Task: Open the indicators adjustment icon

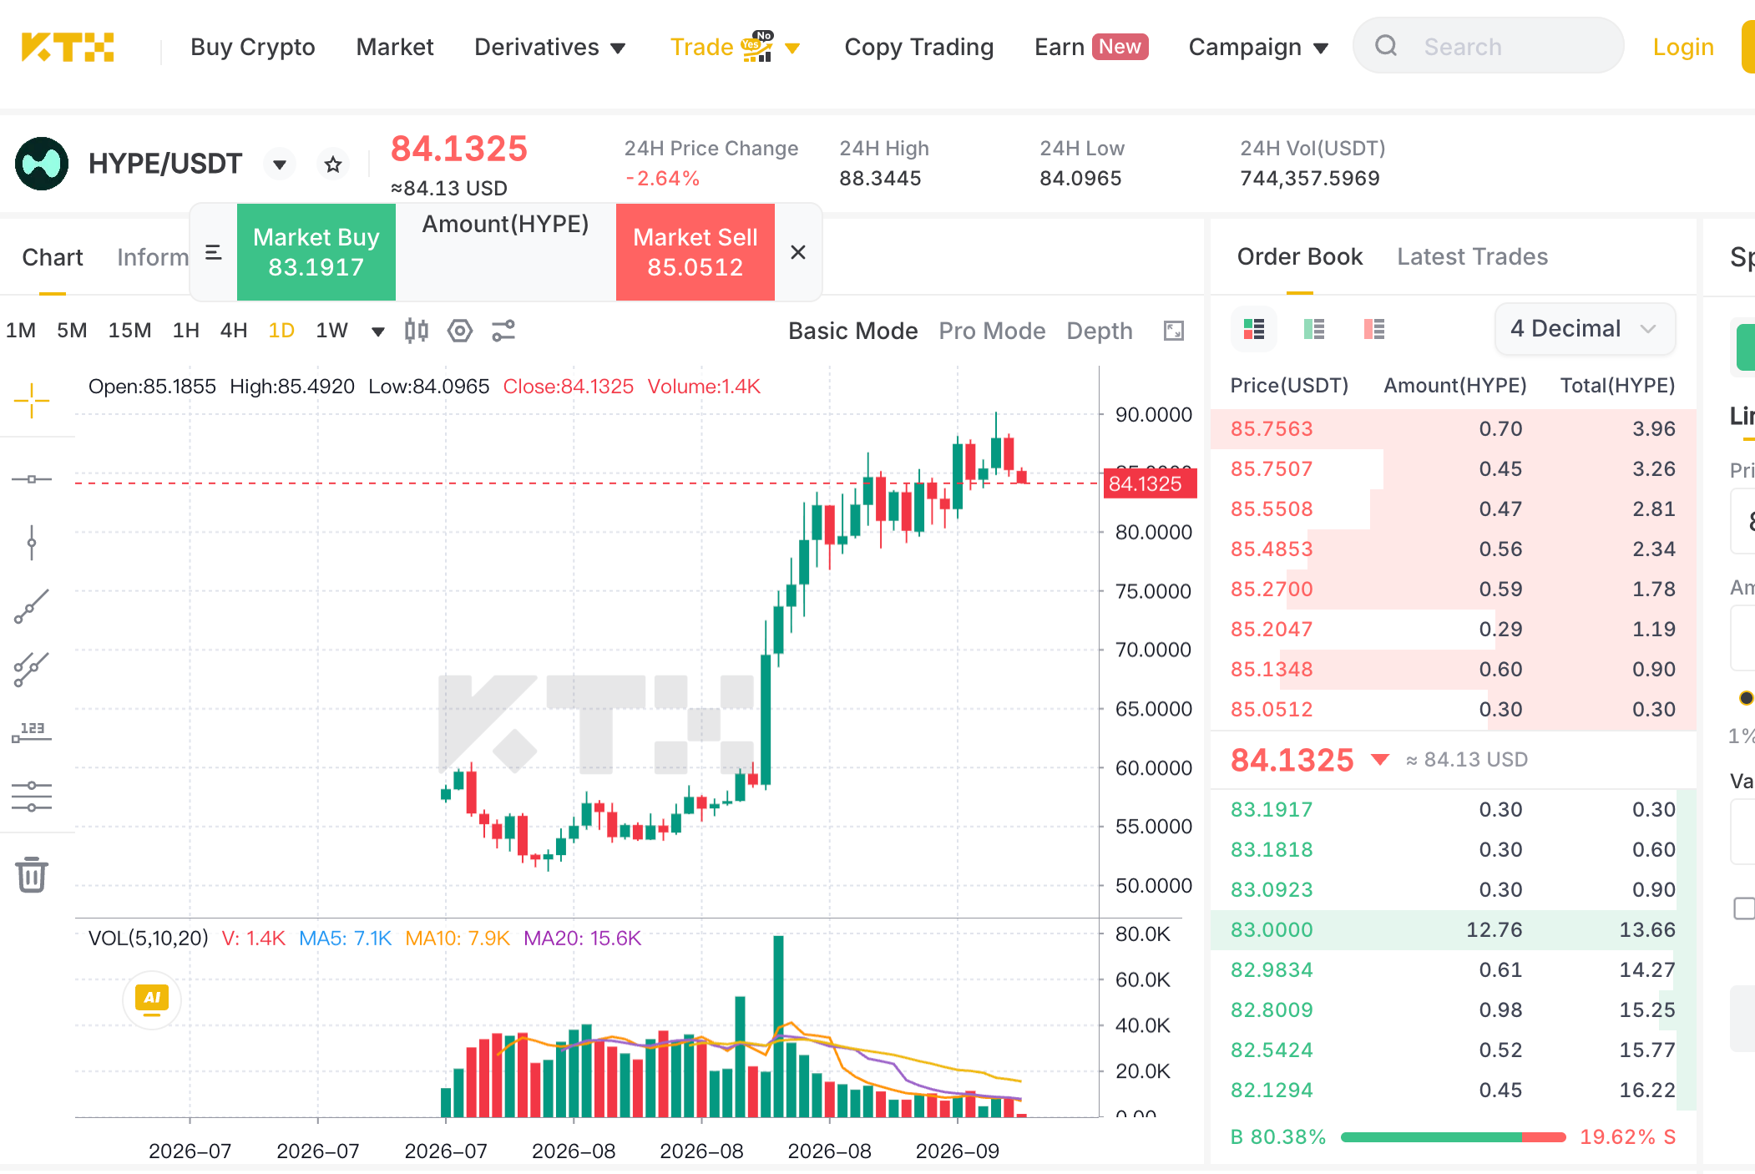Action: 503,331
